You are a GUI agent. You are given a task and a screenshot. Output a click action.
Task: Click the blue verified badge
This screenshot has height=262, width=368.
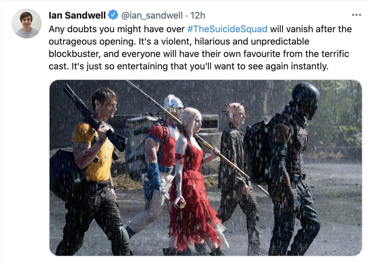113,15
